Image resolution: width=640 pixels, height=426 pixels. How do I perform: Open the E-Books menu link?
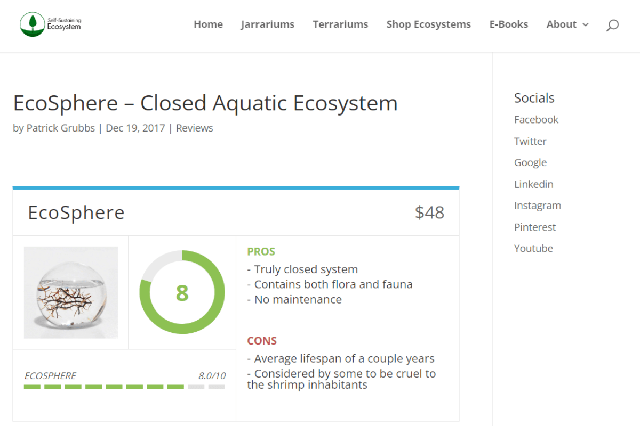(x=508, y=24)
